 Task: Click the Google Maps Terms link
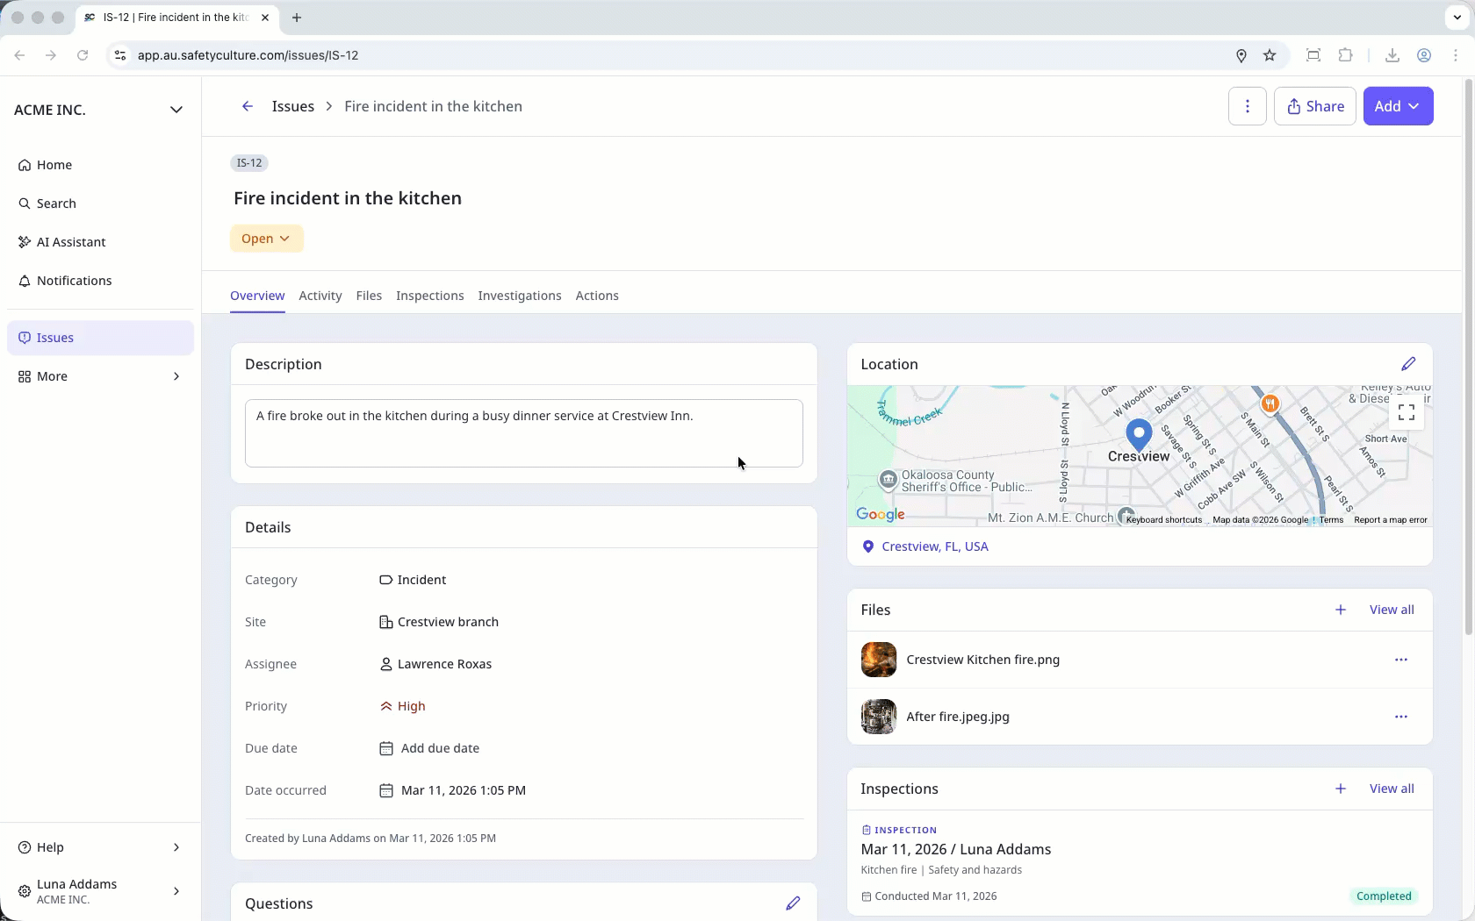pos(1331,520)
